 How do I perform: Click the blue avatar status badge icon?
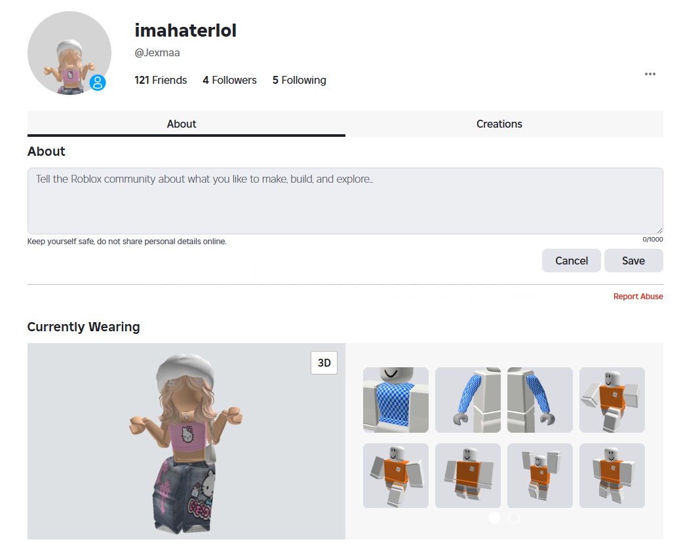(98, 82)
